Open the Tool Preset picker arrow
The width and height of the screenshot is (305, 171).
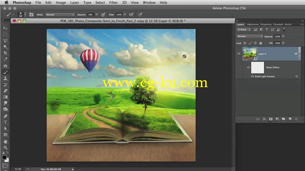[13, 15]
